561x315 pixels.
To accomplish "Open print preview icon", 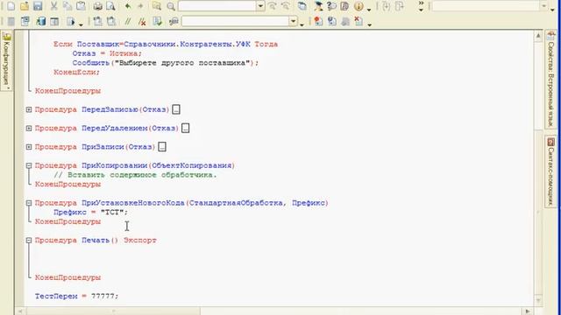I will click(111, 6).
